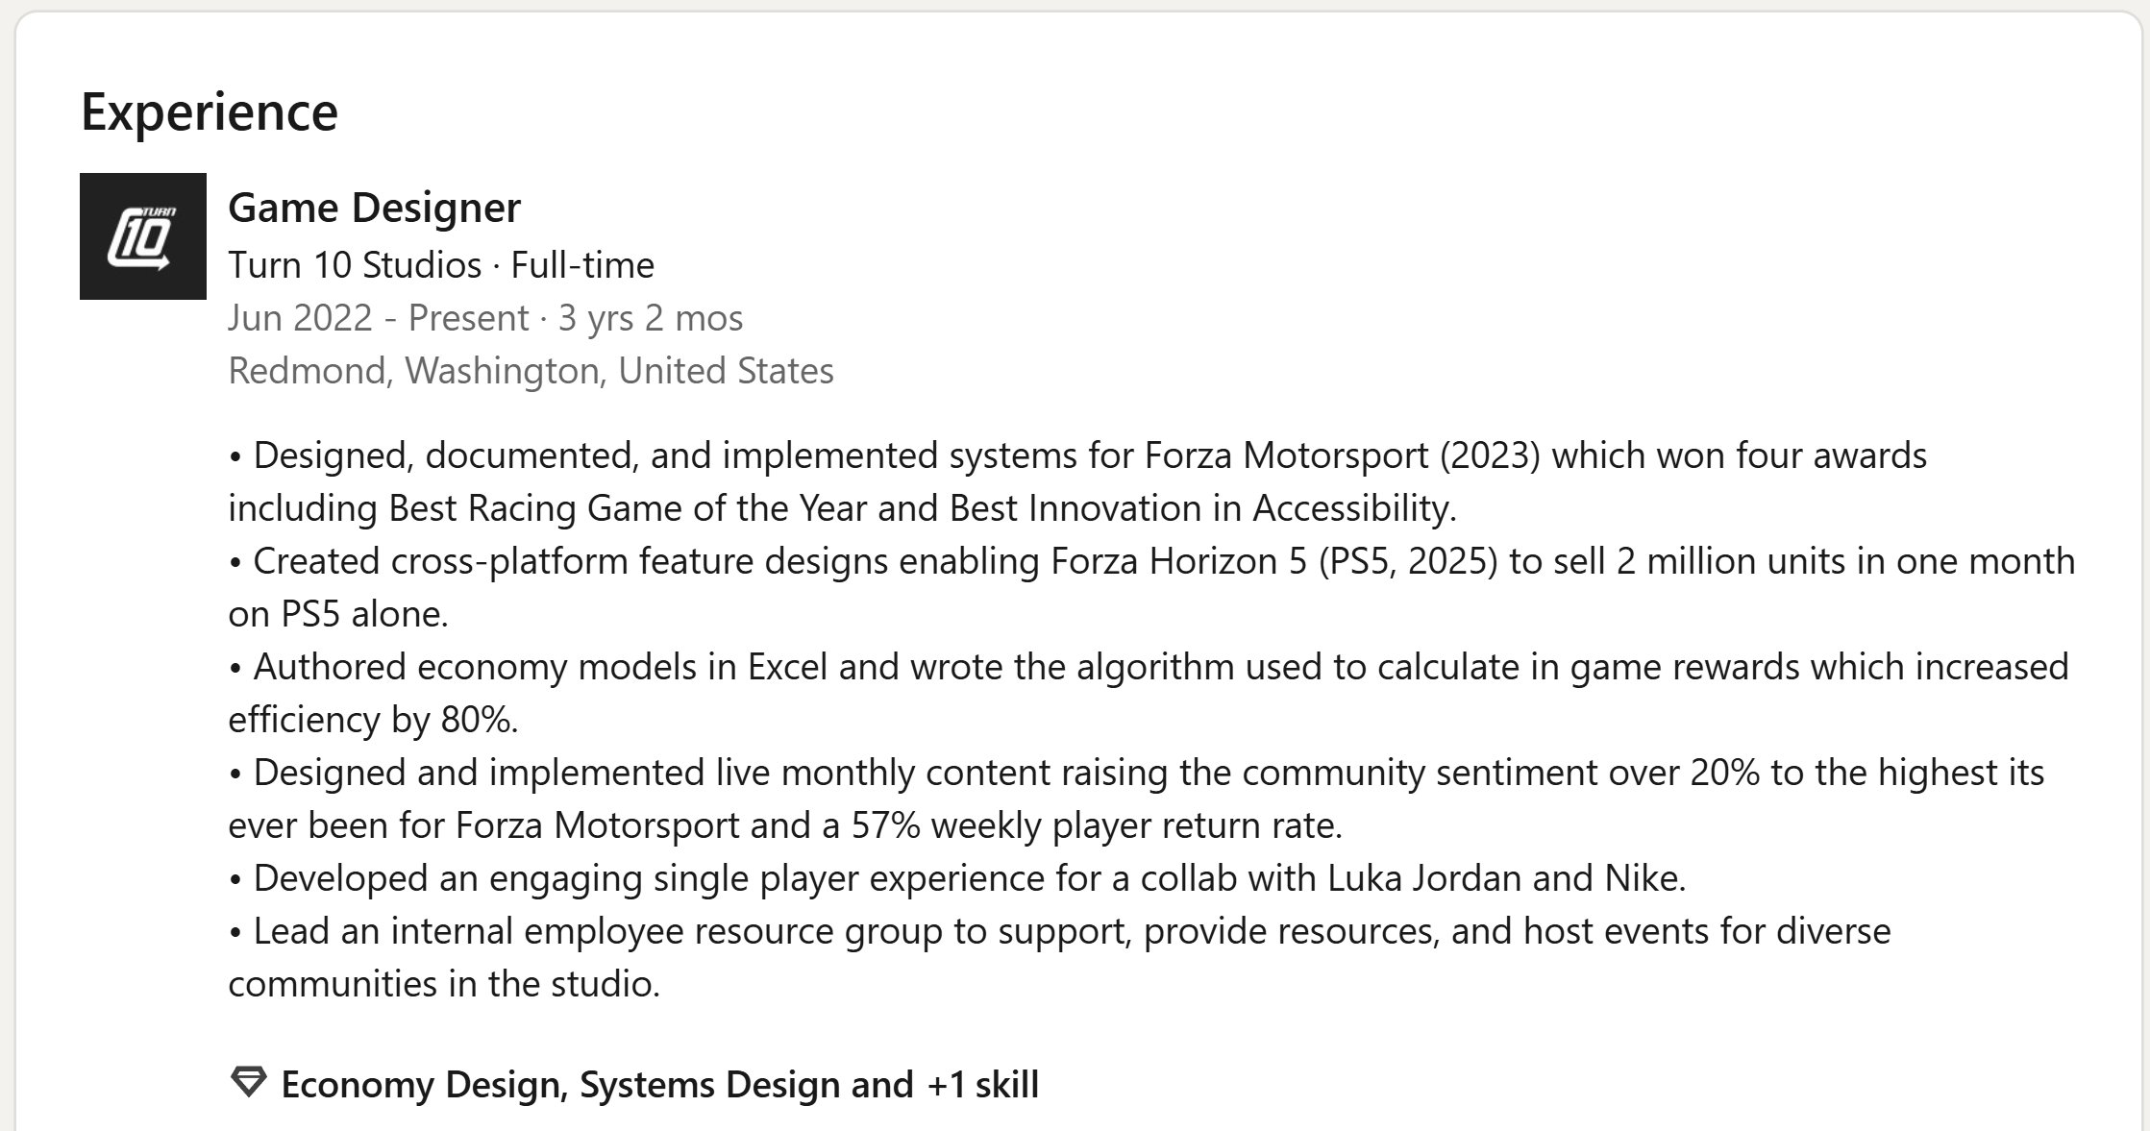Screen dimensions: 2150x1131
Task: Click the Jun 2022 - Present date range
Action: tap(379, 318)
